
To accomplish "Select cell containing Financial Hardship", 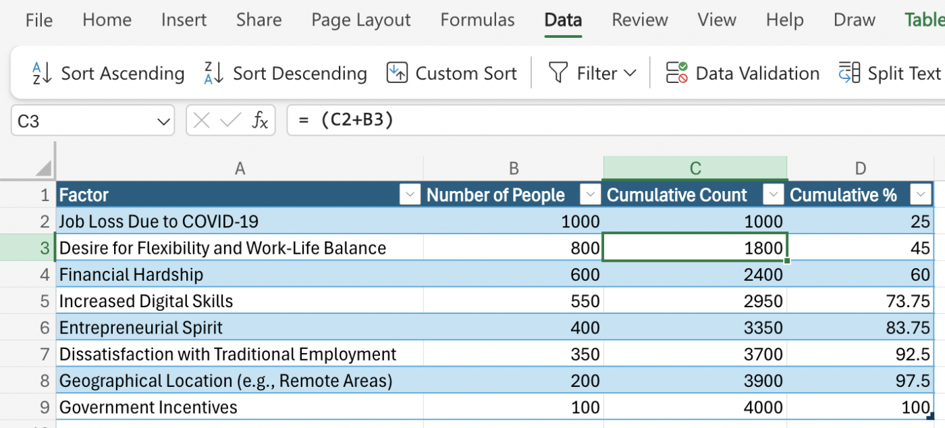I will [131, 275].
